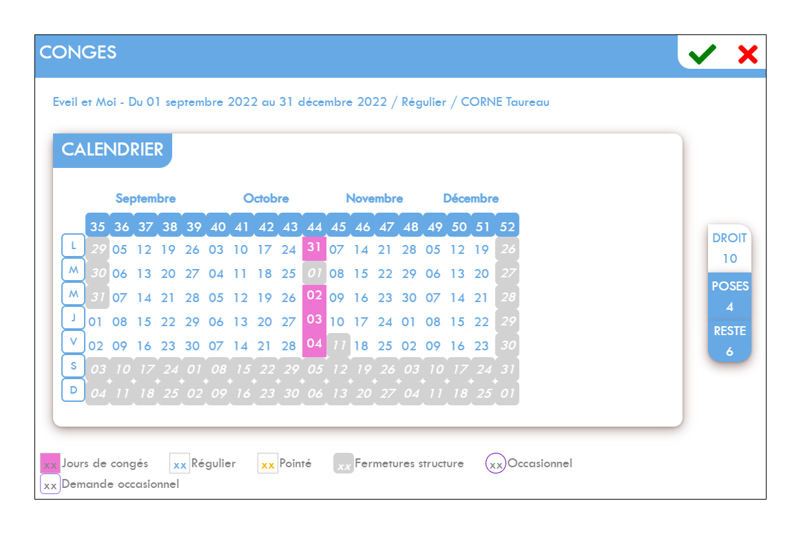Click the Novembre month label
The height and width of the screenshot is (534, 801).
[x=375, y=198]
